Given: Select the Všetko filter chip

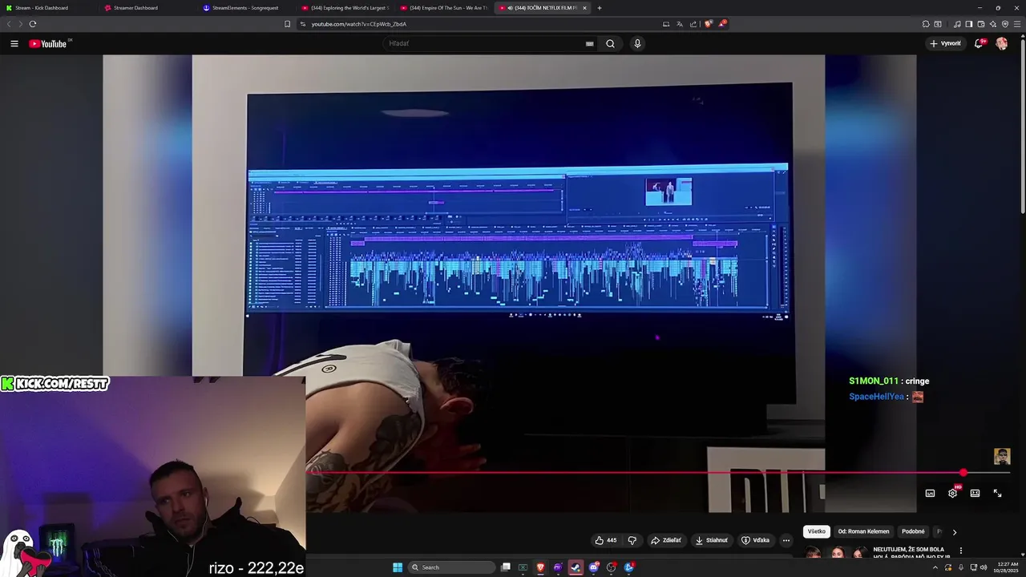Looking at the screenshot, I should pos(816,531).
